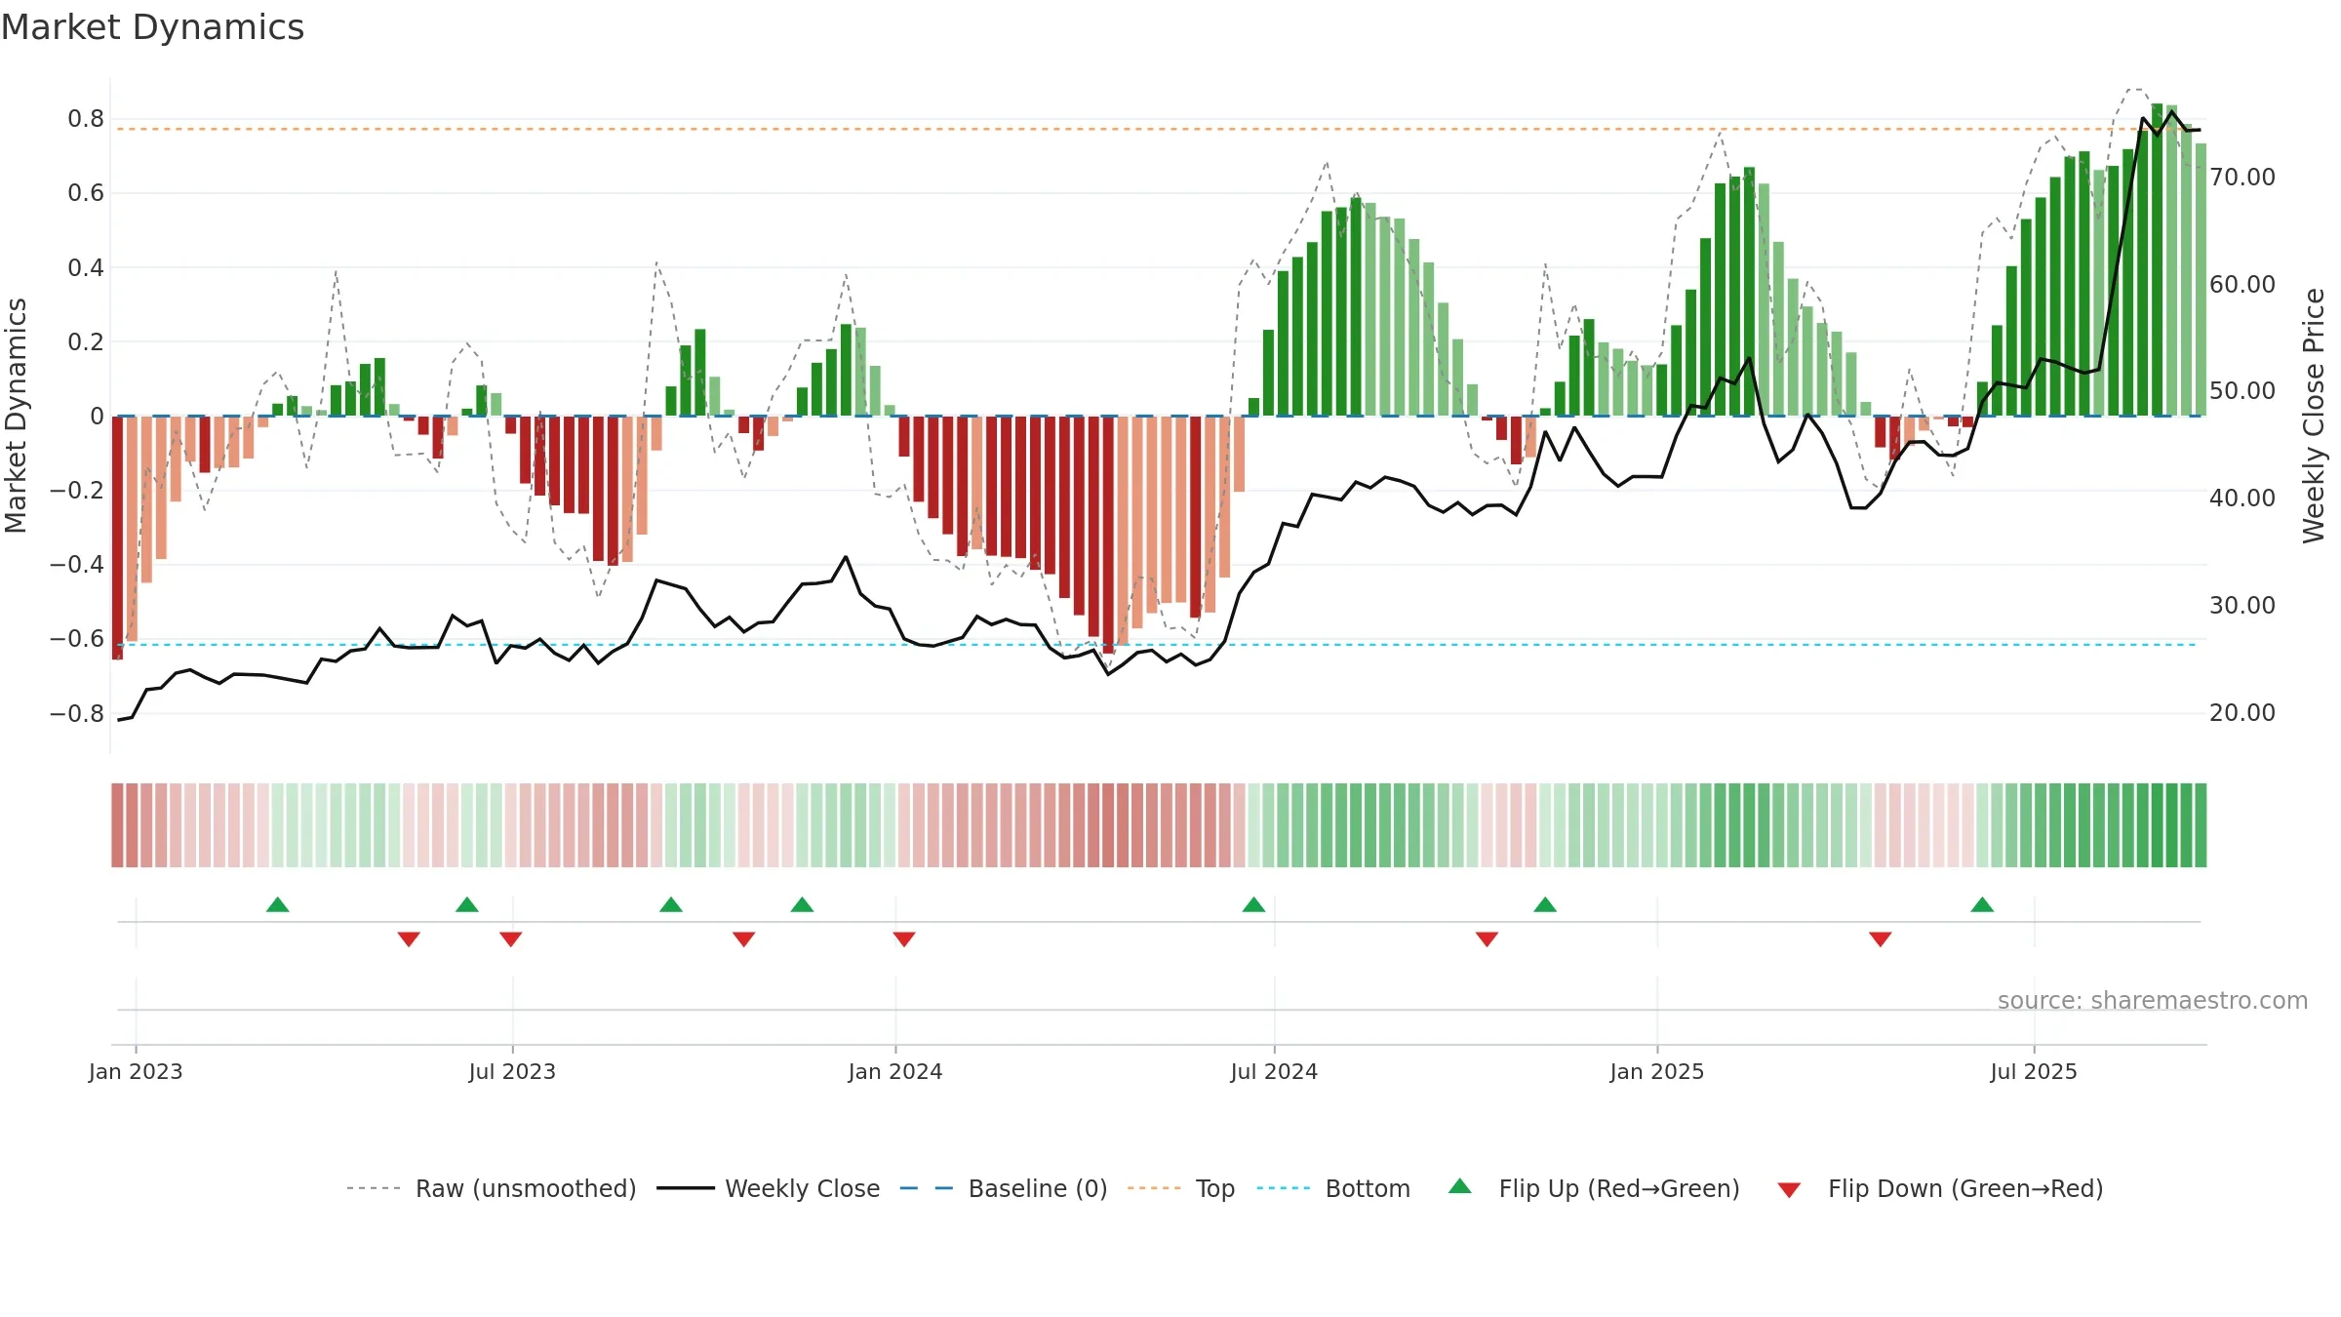This screenshot has height=1317, width=2341.
Task: Click the Jul 2024 x-axis label
Action: 1274,1072
